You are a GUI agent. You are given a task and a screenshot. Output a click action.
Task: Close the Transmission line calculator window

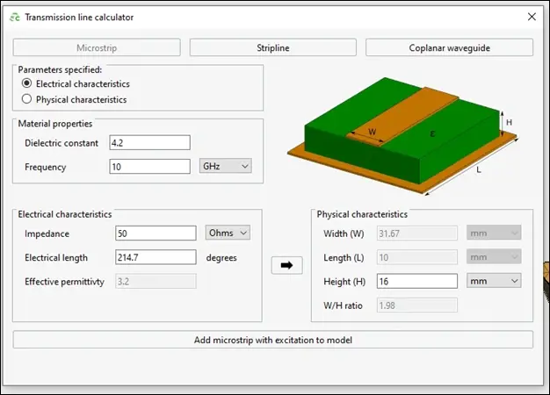click(531, 17)
